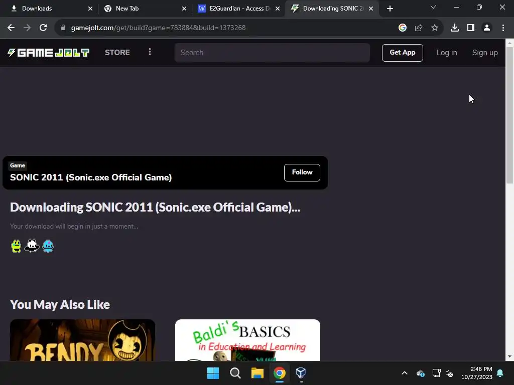Toggle the Chrome side panel icon
This screenshot has width=514, height=385.
[x=470, y=28]
